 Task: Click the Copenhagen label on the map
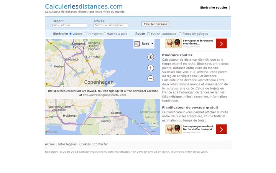(99, 82)
